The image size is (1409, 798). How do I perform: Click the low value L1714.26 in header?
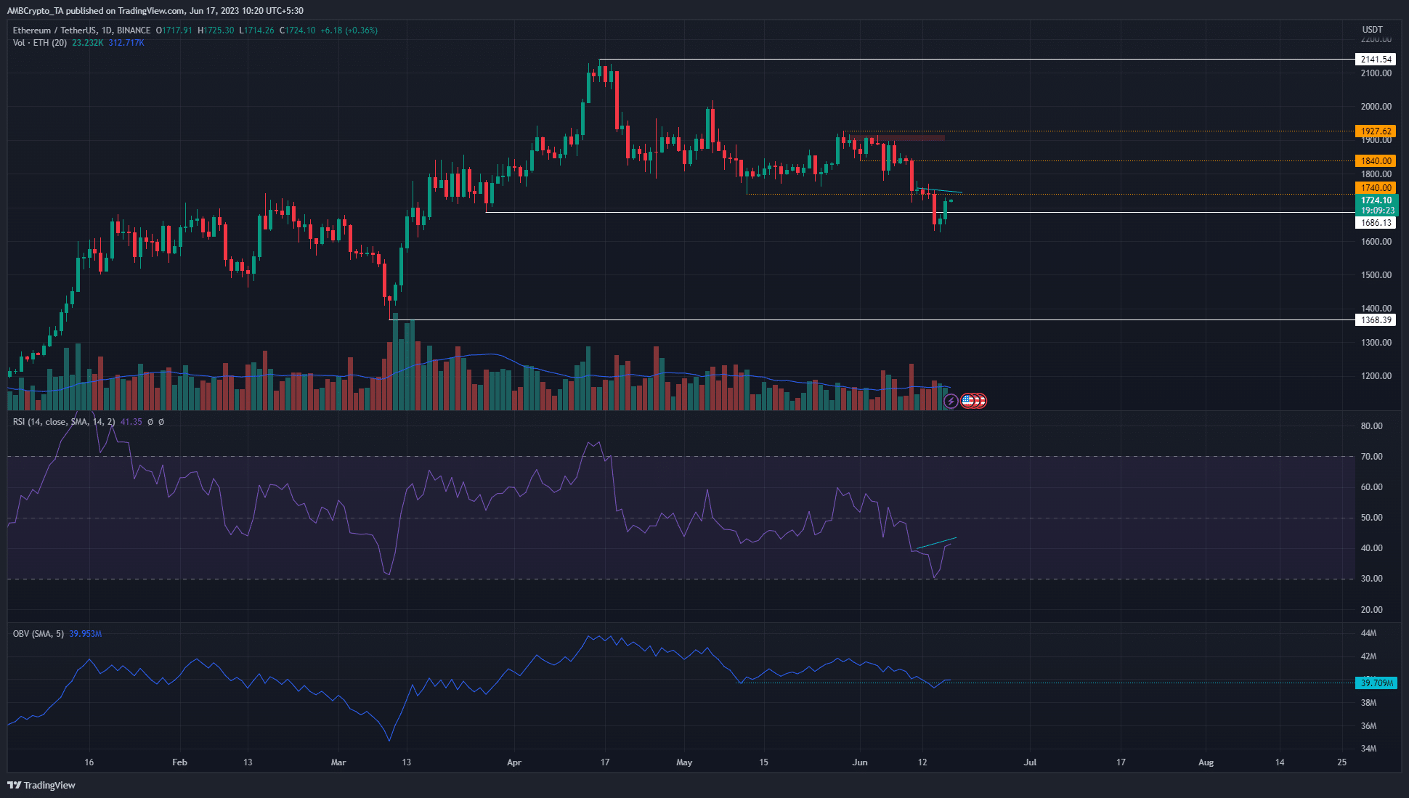coord(256,30)
